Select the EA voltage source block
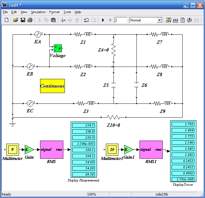 (38, 34)
